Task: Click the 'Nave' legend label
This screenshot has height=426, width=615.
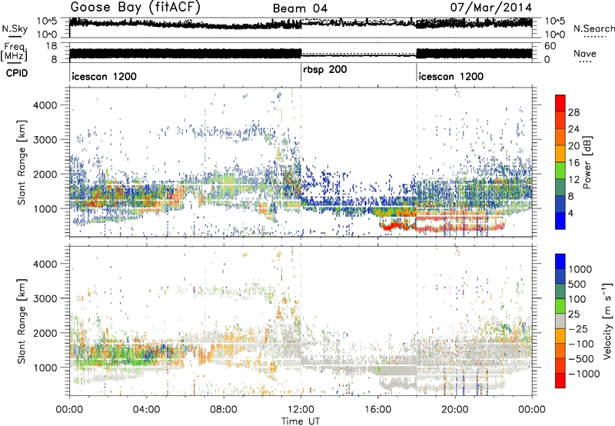Action: pyautogui.click(x=585, y=53)
